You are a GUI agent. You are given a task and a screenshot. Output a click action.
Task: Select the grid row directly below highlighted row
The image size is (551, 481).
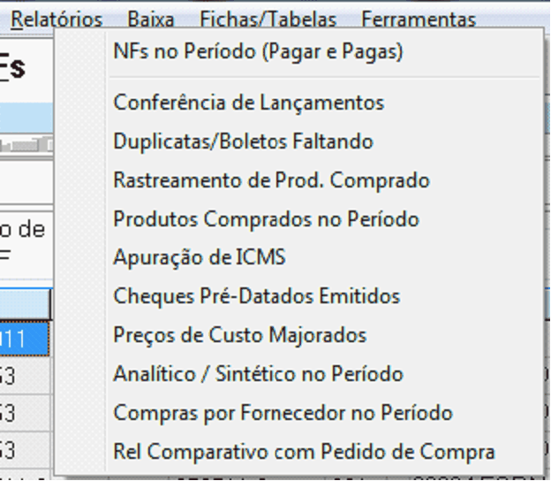tap(25, 376)
